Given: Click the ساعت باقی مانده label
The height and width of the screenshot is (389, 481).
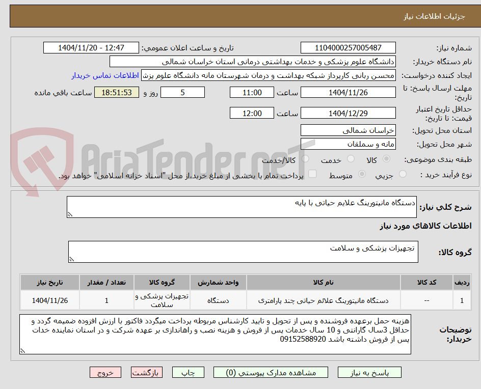Looking at the screenshot, I should [x=63, y=93].
